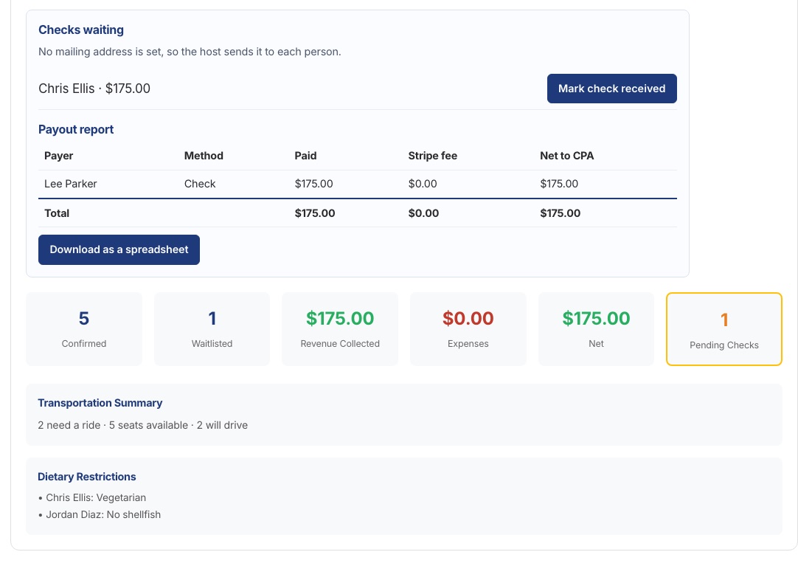The image size is (798, 566).
Task: Click the Net $175.00 card
Action: pos(596,329)
